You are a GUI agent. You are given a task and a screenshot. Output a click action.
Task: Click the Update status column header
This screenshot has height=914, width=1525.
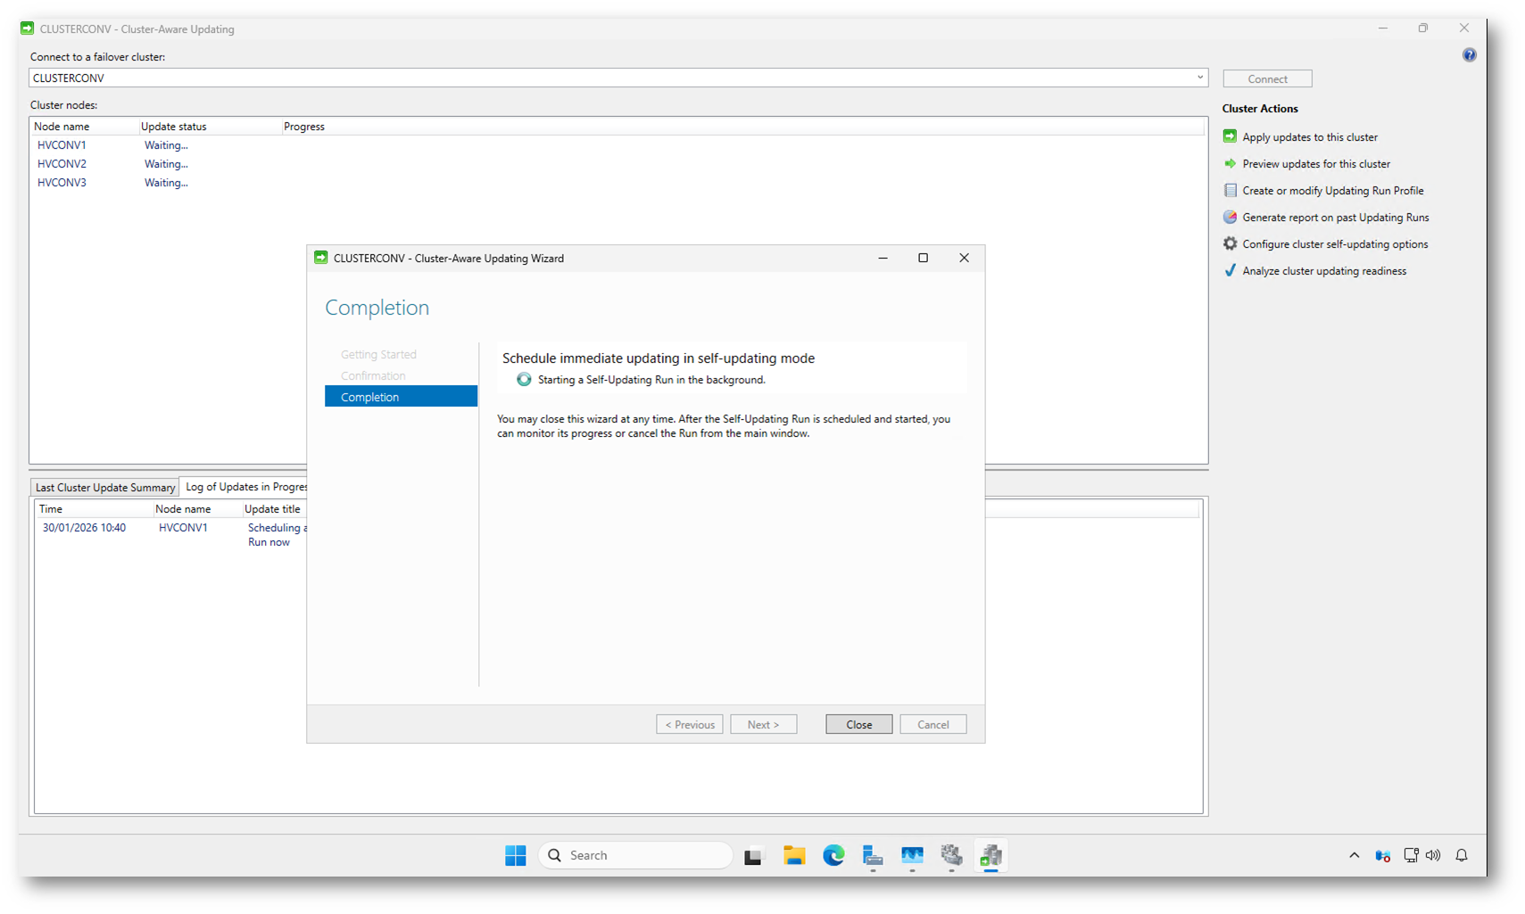click(x=174, y=127)
